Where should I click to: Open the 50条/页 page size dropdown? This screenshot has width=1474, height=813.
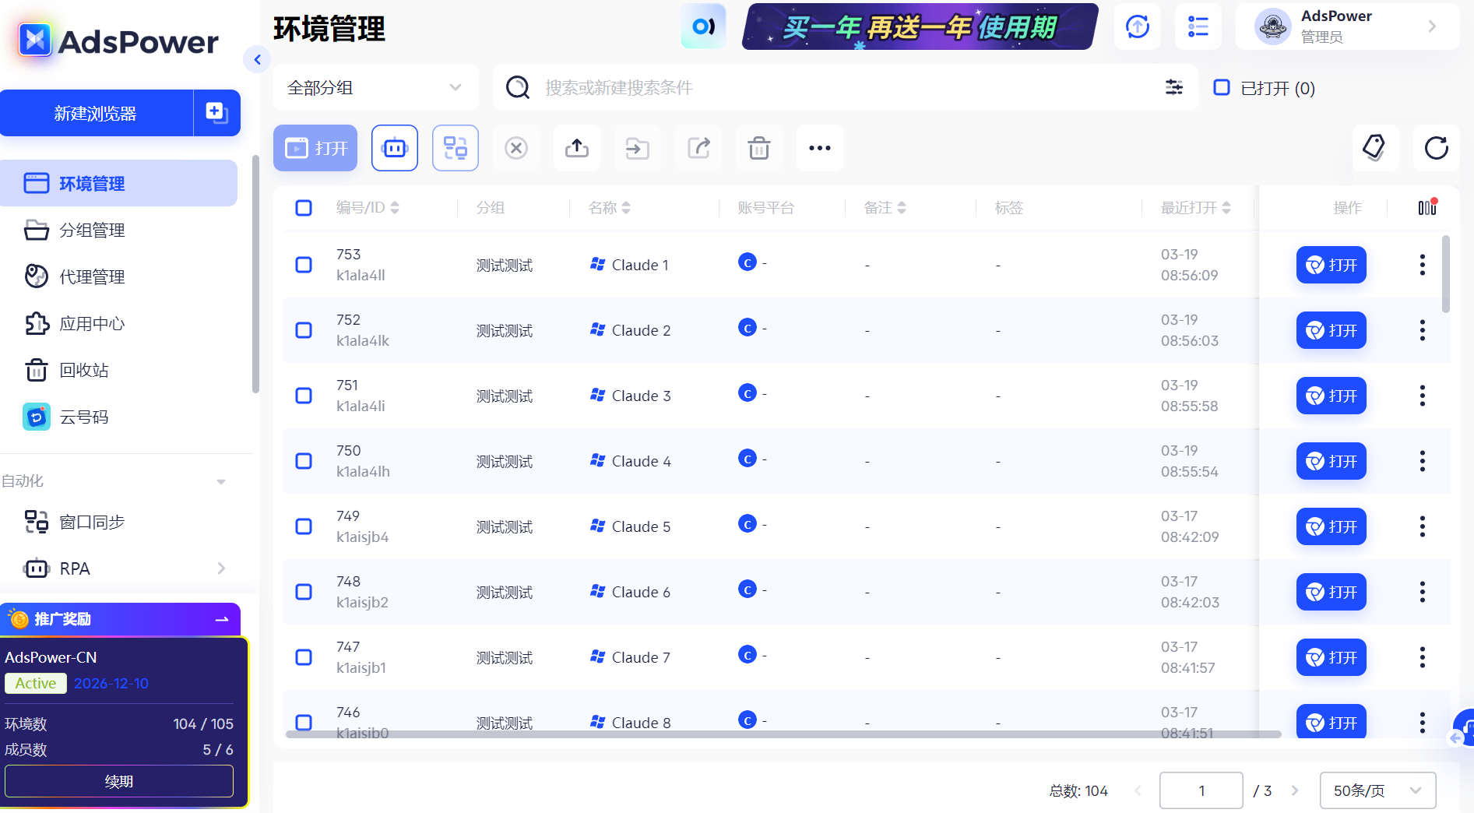coord(1377,790)
